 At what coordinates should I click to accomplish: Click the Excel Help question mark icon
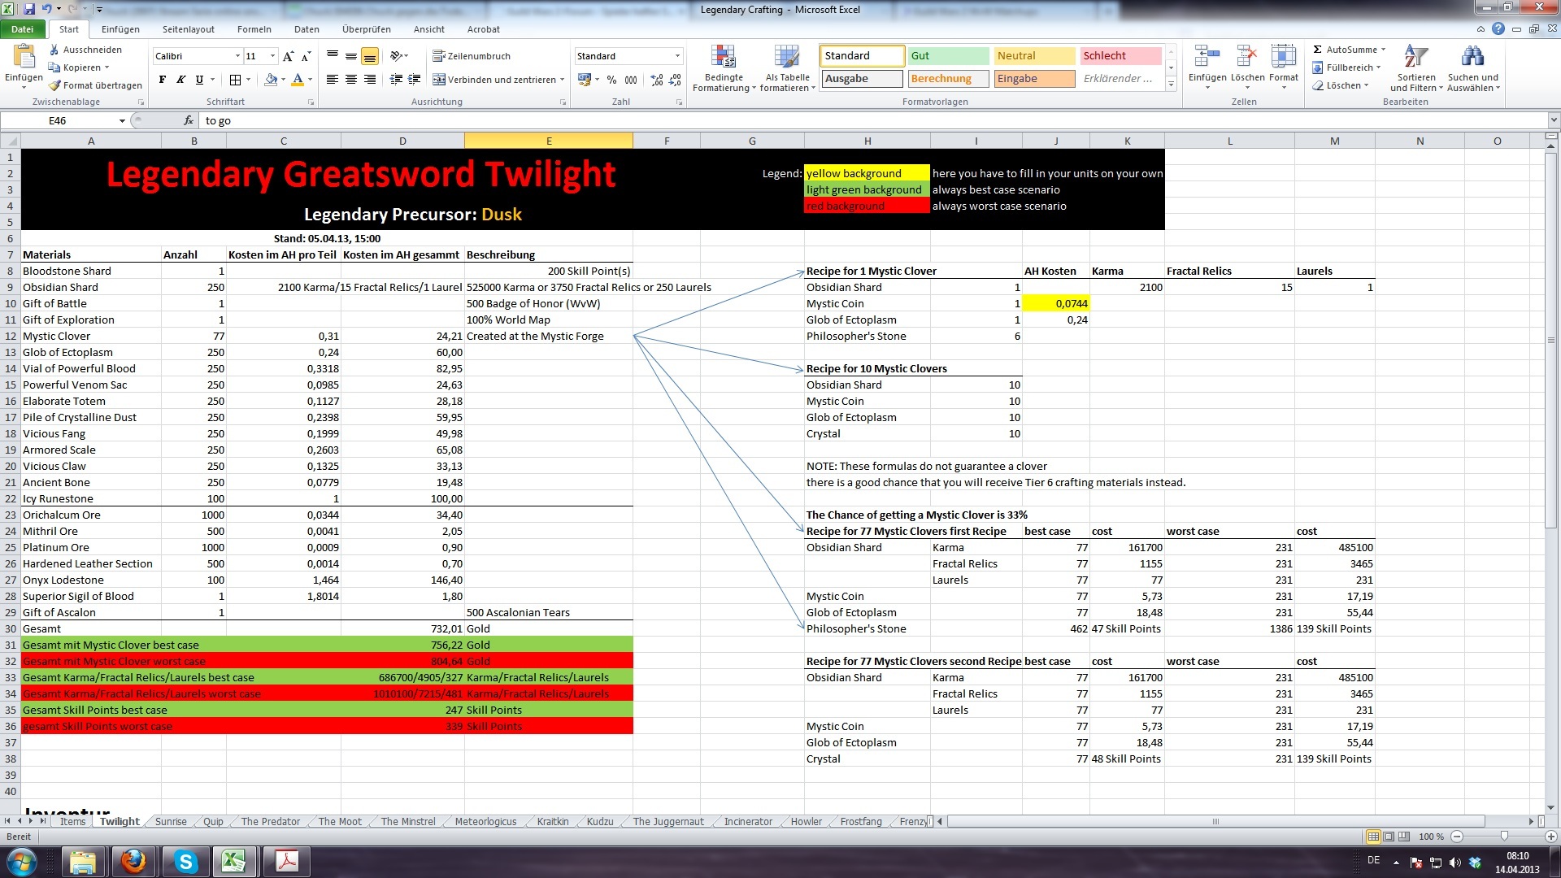(x=1498, y=28)
